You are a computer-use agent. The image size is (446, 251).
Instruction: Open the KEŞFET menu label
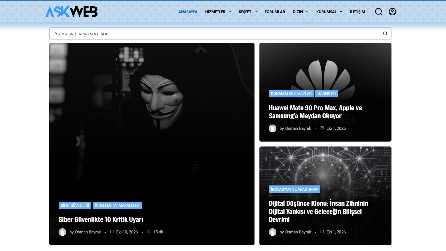[245, 12]
